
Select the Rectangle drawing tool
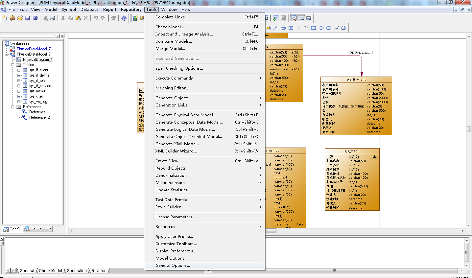coord(314,28)
